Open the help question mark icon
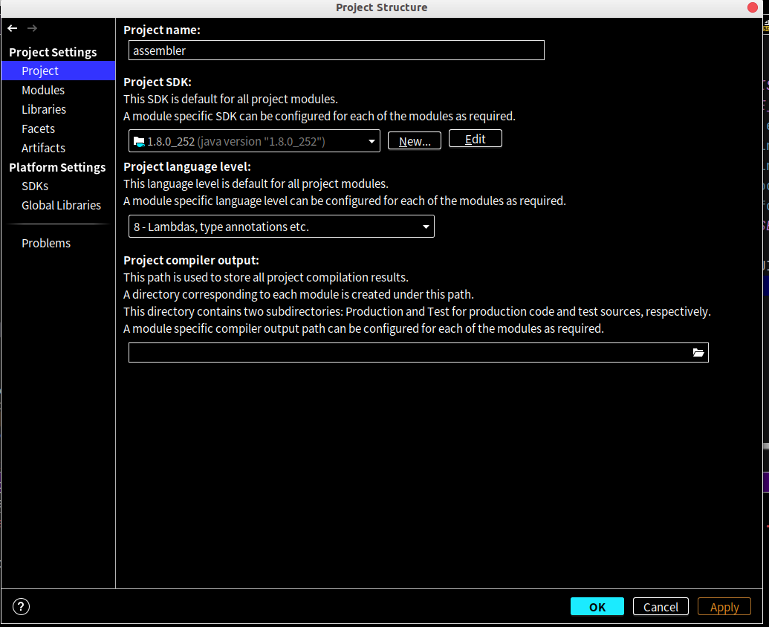This screenshot has width=769, height=627. 21,606
